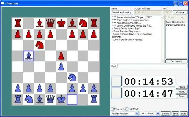Click the highlighted empty square on the bottom row
Viewport: 189px width, 117px height.
pos(72,99)
